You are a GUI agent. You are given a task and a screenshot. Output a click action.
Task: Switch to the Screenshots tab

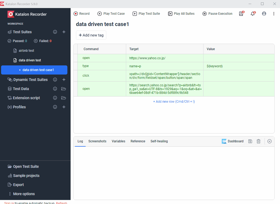point(97,141)
